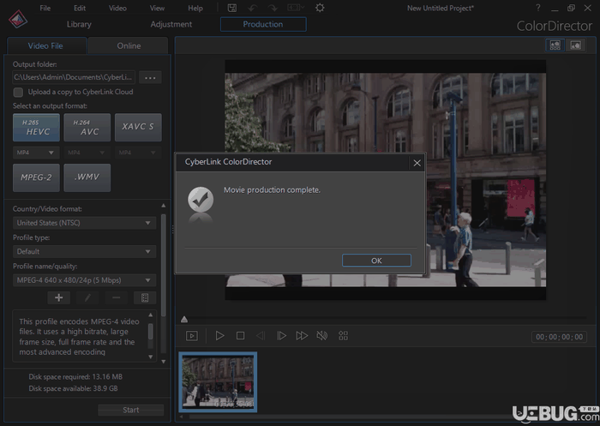Image resolution: width=600 pixels, height=426 pixels.
Task: Click up arrow in profile description
Action: 151,315
